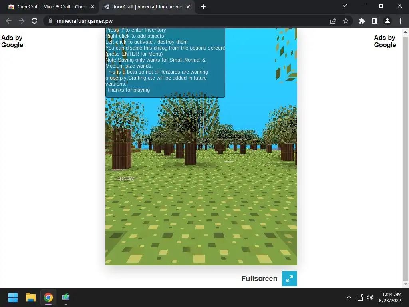Image resolution: width=409 pixels, height=307 pixels.
Task: Share this page icon
Action: 333,21
